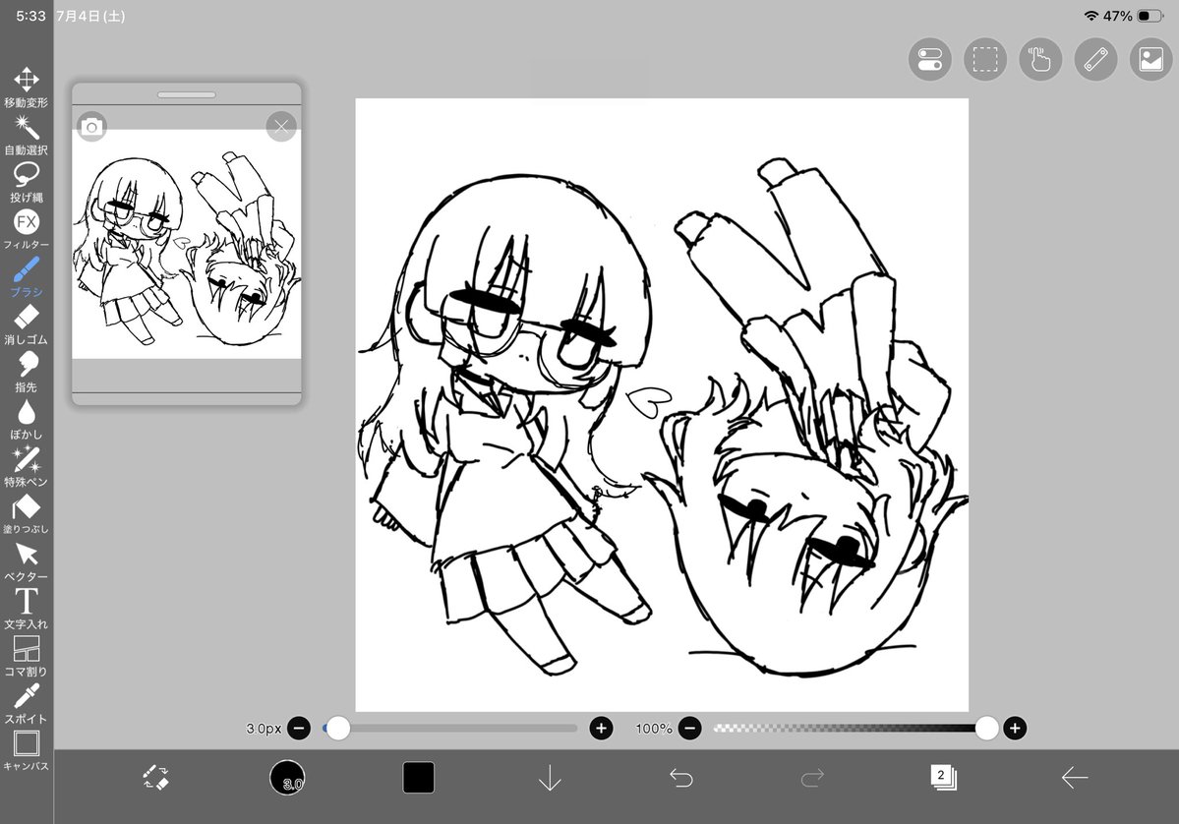Open the Canvas (キャンバス) tool
This screenshot has width=1179, height=824.
click(27, 750)
